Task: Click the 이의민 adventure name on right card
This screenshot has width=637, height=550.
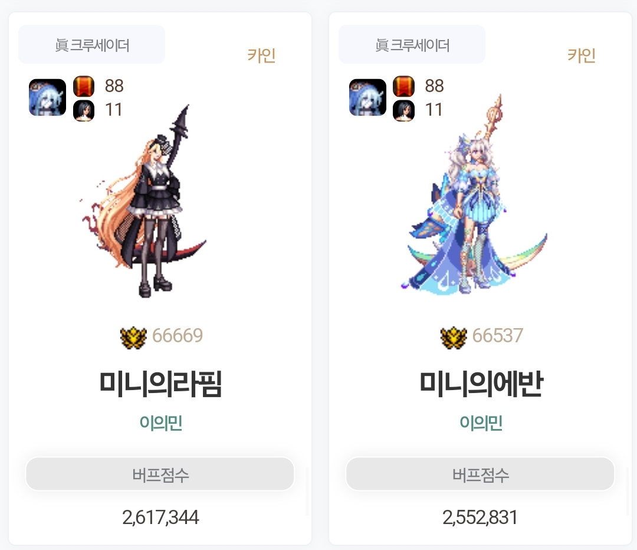Action: coord(481,423)
